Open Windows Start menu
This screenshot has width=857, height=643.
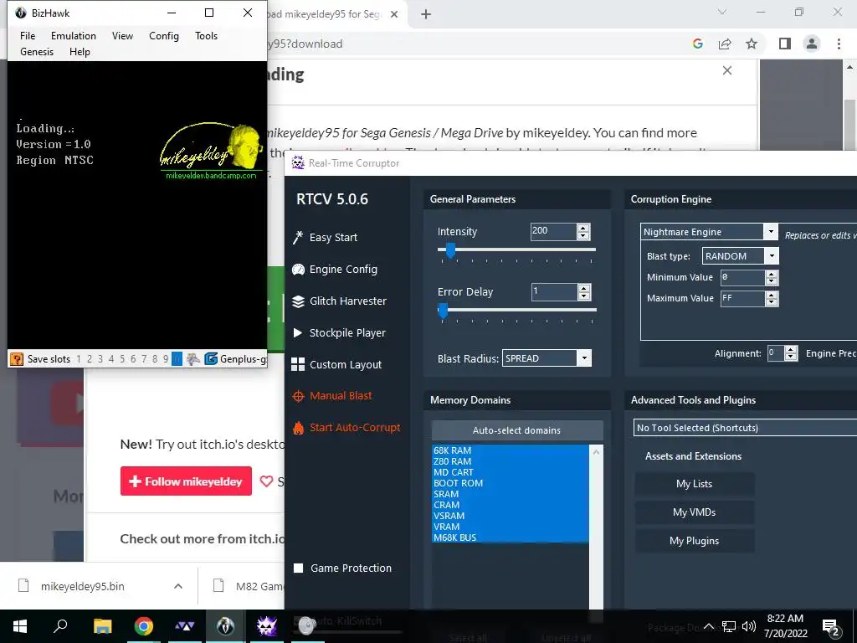[20, 626]
